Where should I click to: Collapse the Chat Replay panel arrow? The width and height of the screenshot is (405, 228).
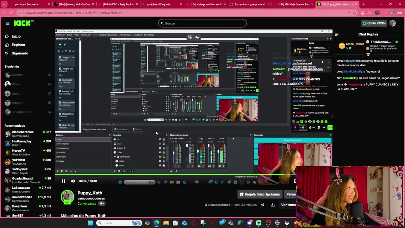point(337,34)
